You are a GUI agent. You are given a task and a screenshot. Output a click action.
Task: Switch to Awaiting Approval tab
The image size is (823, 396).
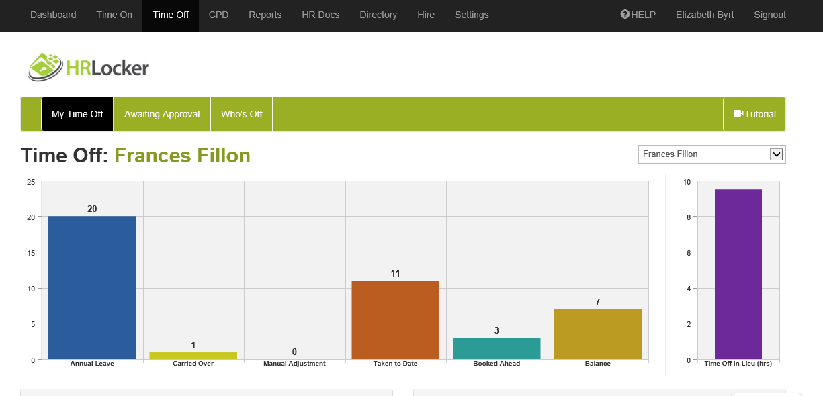pyautogui.click(x=162, y=114)
